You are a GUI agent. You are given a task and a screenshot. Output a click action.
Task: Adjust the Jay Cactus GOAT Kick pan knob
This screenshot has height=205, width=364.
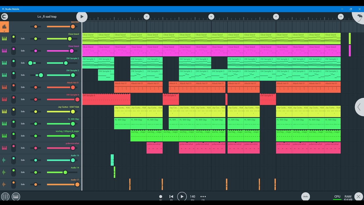(36, 111)
